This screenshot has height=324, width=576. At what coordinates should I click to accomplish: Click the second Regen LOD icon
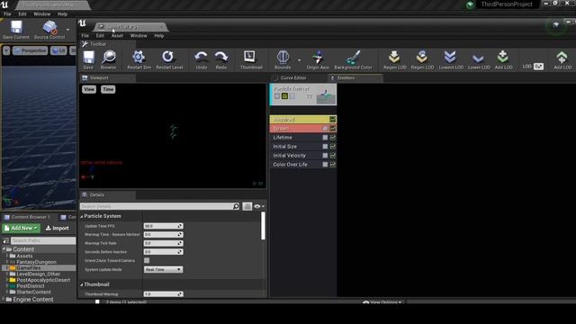(x=422, y=58)
